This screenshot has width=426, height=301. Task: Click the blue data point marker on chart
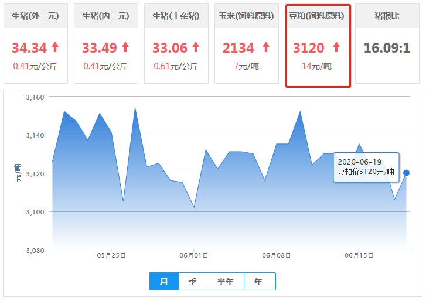tap(406, 173)
